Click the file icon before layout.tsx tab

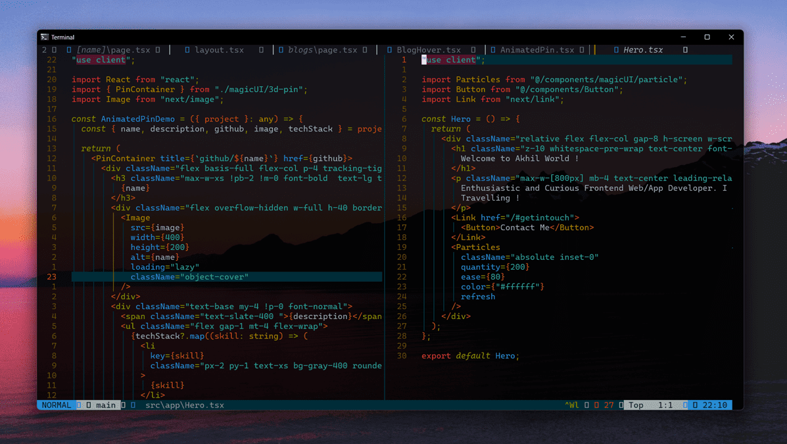(x=187, y=50)
